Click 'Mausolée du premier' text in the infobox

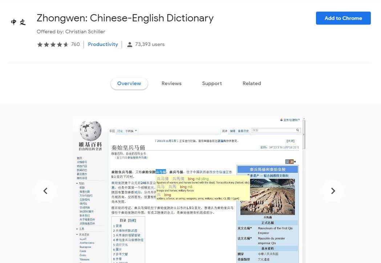[271, 238]
